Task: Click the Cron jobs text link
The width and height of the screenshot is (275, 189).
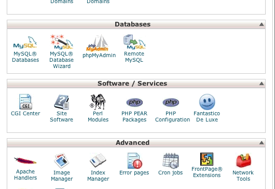Action: [x=171, y=173]
